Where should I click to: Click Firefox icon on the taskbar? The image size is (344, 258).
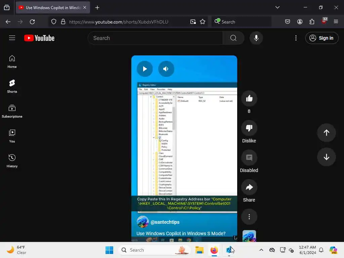click(x=214, y=250)
